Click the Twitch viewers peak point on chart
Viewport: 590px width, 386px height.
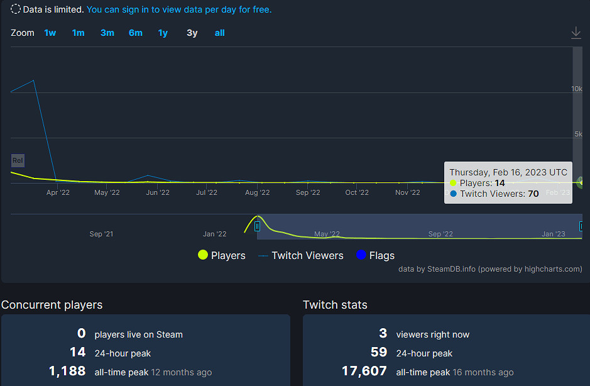[x=33, y=80]
